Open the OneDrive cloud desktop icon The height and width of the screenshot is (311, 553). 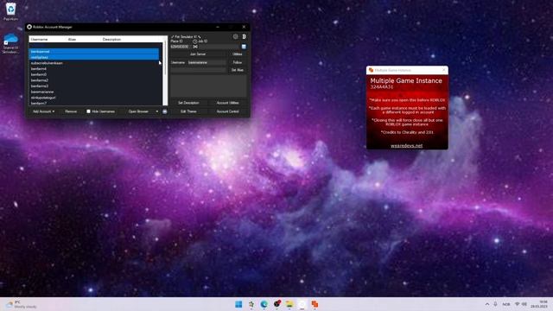pos(10,43)
